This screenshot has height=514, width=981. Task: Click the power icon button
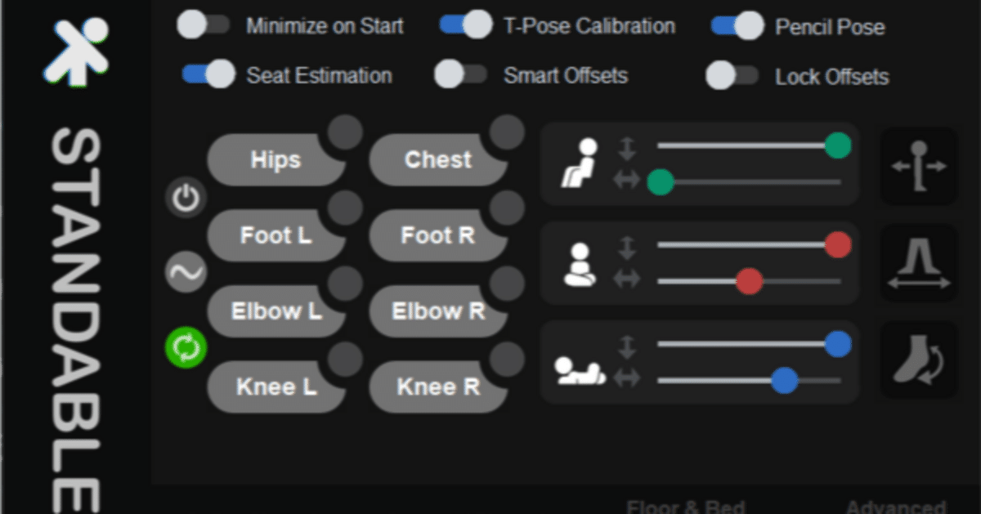click(x=186, y=199)
